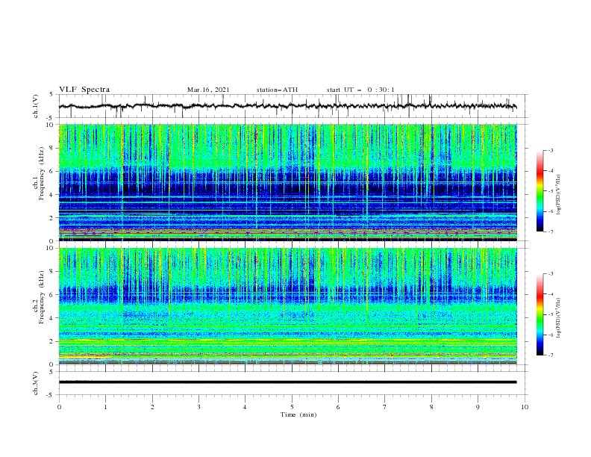Click the "ch.3(V)" axis label

[x=36, y=383]
